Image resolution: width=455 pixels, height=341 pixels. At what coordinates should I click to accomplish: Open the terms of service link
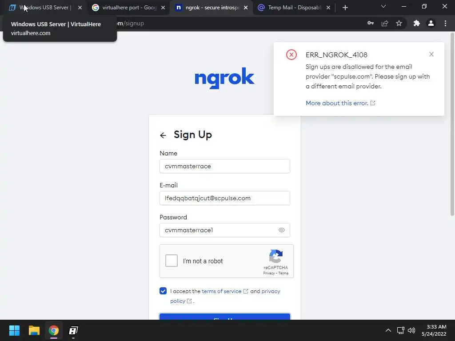click(x=224, y=291)
